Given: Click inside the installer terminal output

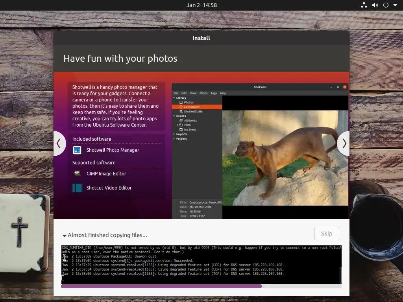Looking at the screenshot, I should coord(201,265).
